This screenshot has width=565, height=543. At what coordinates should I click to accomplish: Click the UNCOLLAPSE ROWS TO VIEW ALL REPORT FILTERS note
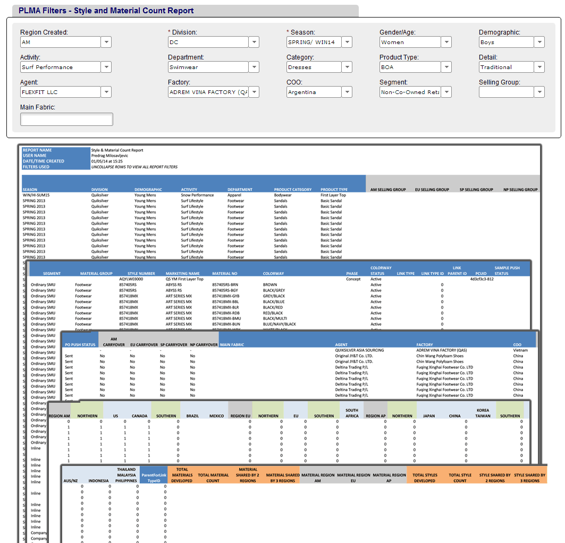click(134, 167)
